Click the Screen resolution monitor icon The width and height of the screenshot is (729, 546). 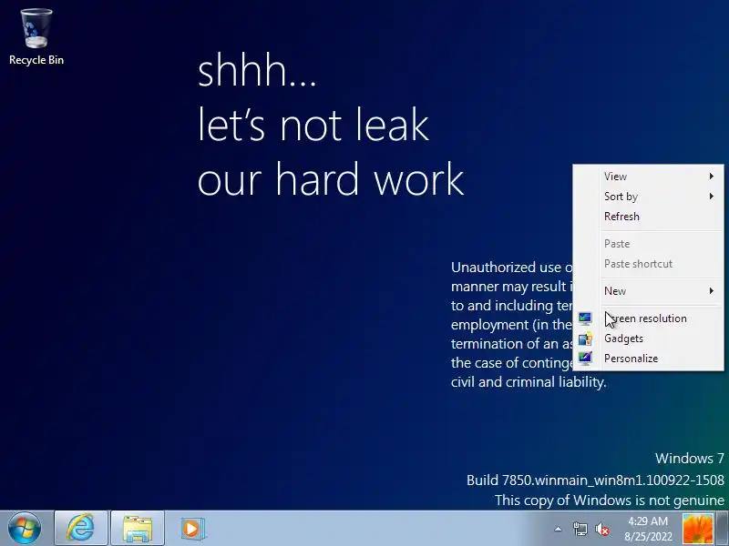point(585,318)
